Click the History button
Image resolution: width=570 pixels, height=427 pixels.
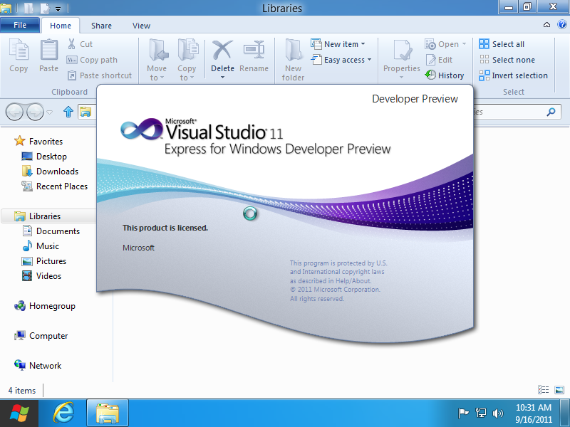(445, 75)
